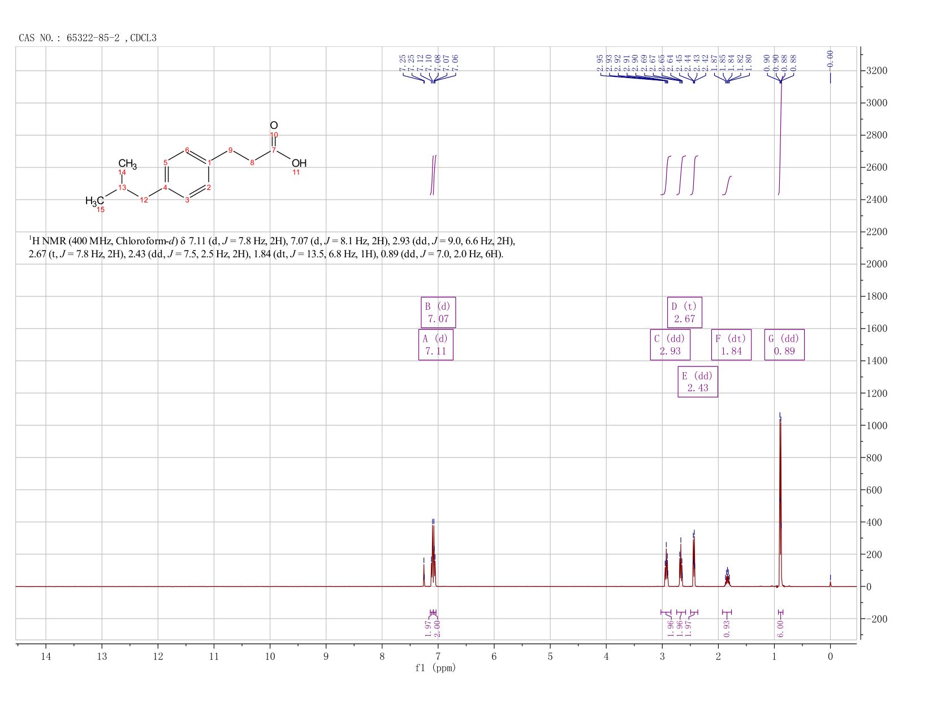Click the CAS NO. 65322-85-2 title text
The height and width of the screenshot is (721, 933).
tap(88, 38)
